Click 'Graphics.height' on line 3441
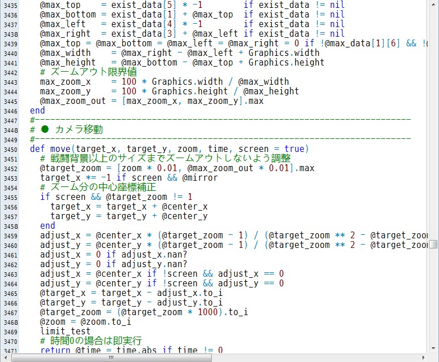The image size is (439, 362). [286, 62]
